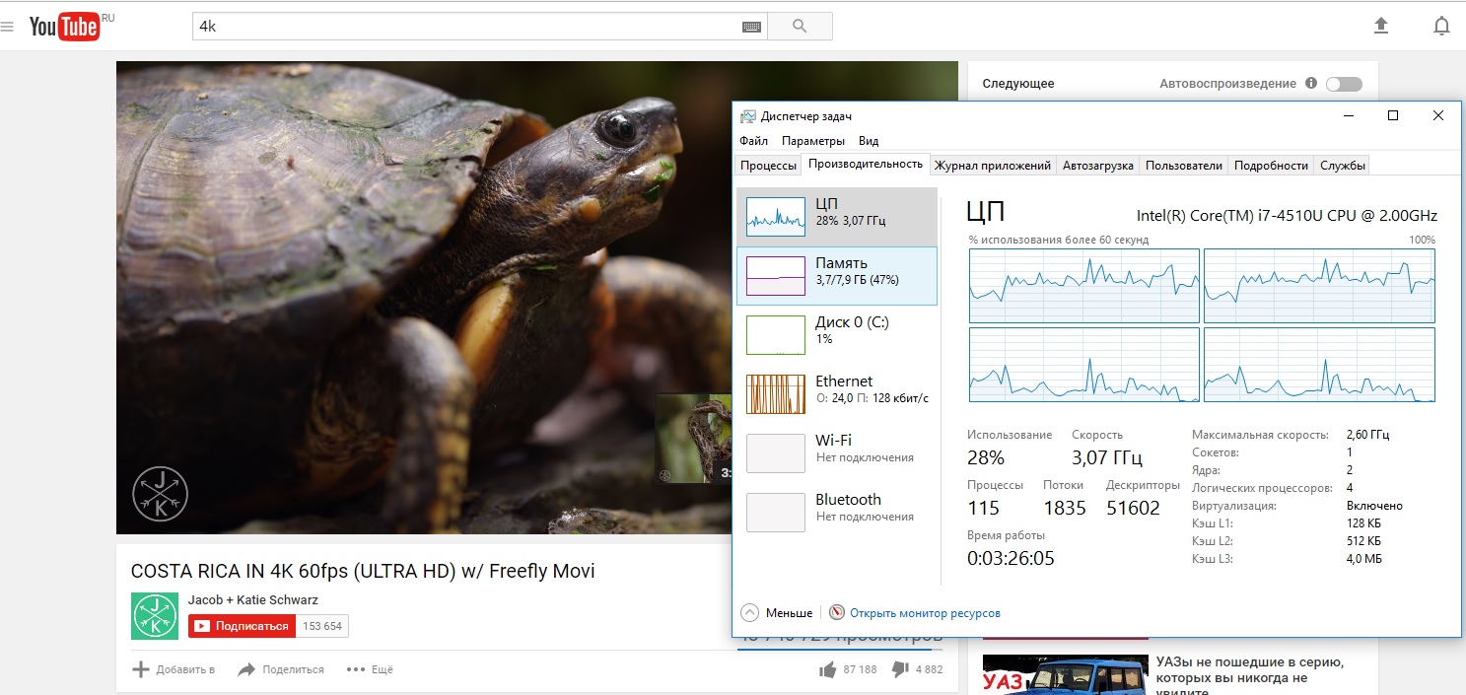Viewport: 1466px width, 695px height.
Task: Click the autoplay info icon
Action: pos(1310,84)
